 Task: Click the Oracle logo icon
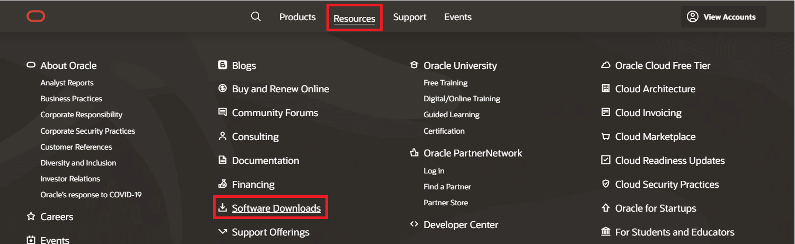(x=36, y=16)
